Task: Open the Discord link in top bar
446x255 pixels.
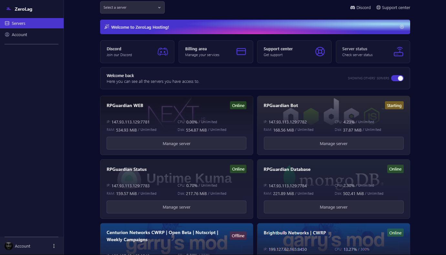Action: pos(360,7)
